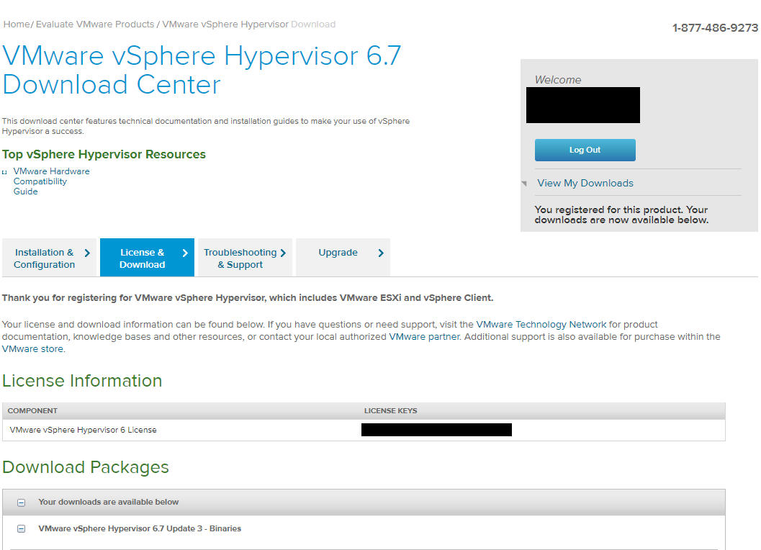Viewport: 761px width, 550px height.
Task: Click the grayed 'Download' breadcrumb text
Action: (x=313, y=24)
